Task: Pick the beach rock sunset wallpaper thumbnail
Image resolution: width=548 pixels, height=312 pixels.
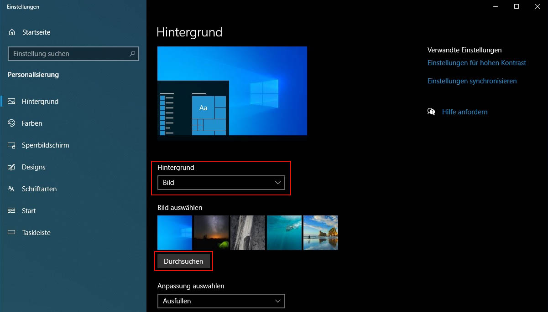Action: 321,233
